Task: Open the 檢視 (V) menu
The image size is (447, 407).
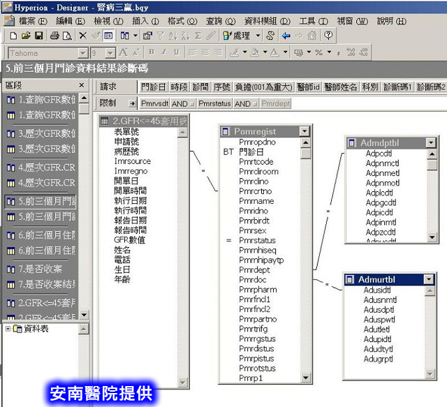Action: coord(108,21)
